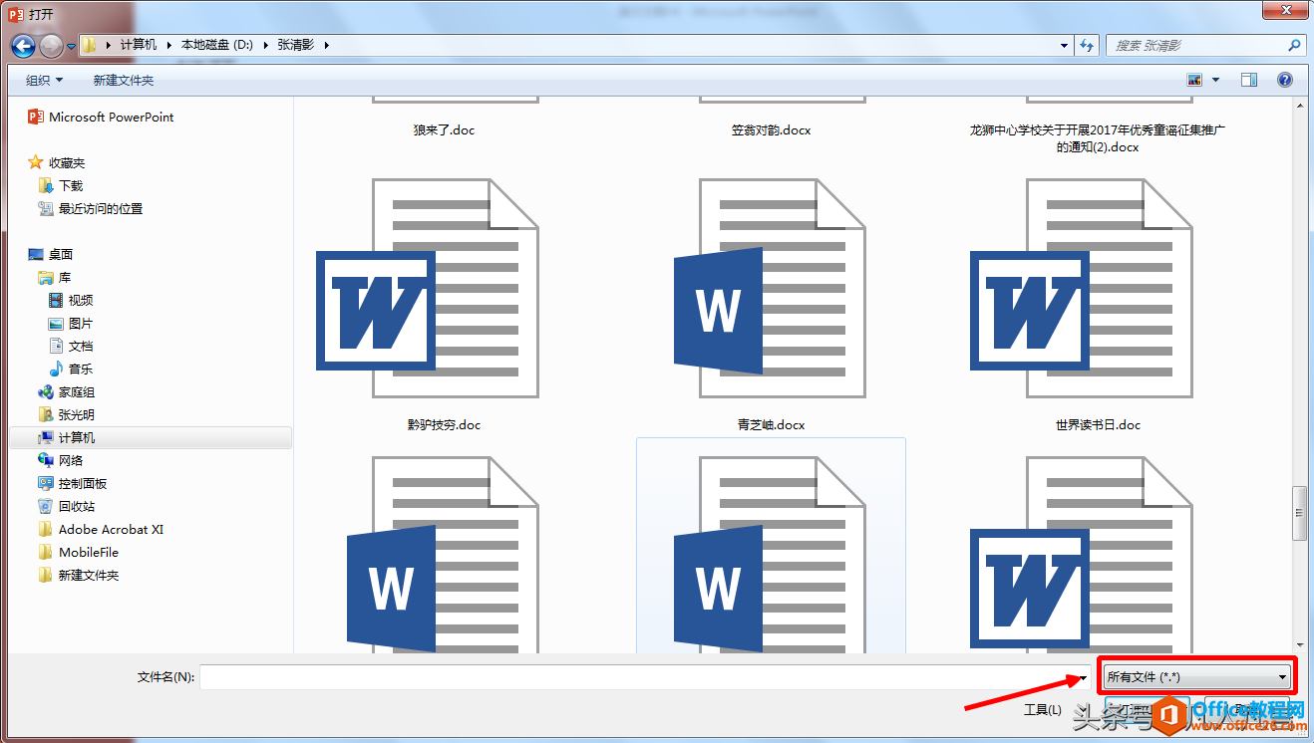The image size is (1314, 743).
Task: Open the view options dropdown arrow
Action: click(x=1215, y=80)
